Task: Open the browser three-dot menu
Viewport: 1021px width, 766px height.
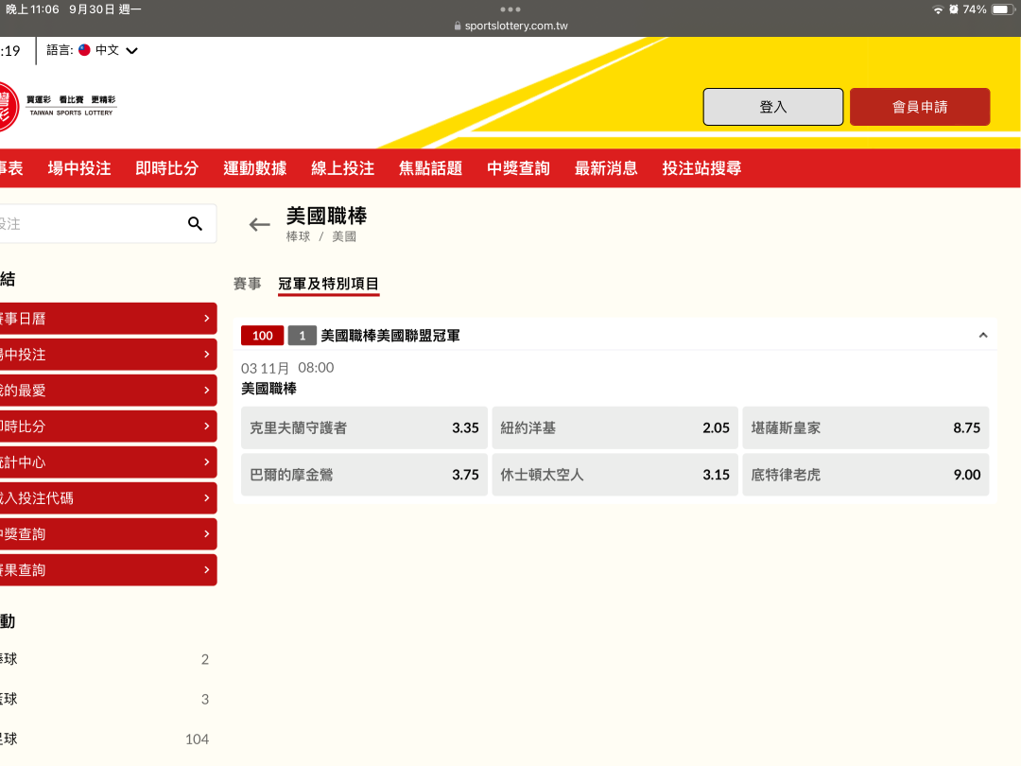Action: [510, 9]
